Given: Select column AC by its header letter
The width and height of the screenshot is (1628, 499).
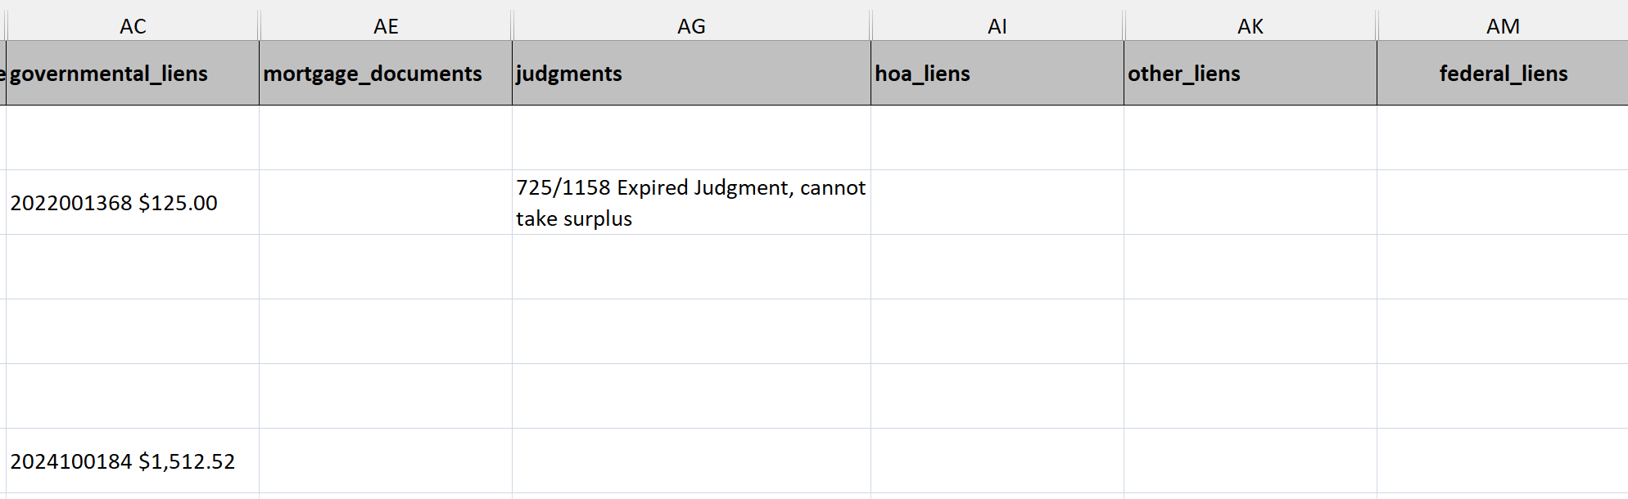Looking at the screenshot, I should (133, 26).
